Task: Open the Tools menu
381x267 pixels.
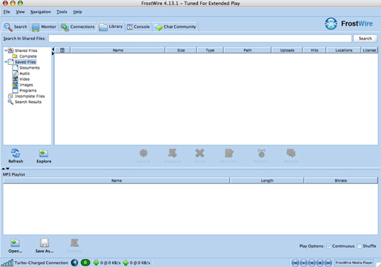Action: (62, 12)
